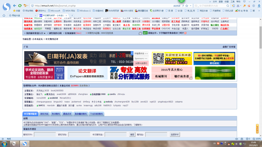Screen dimensions: 262x147
Task: Open the 查看 menu
Action: coord(221,2)
